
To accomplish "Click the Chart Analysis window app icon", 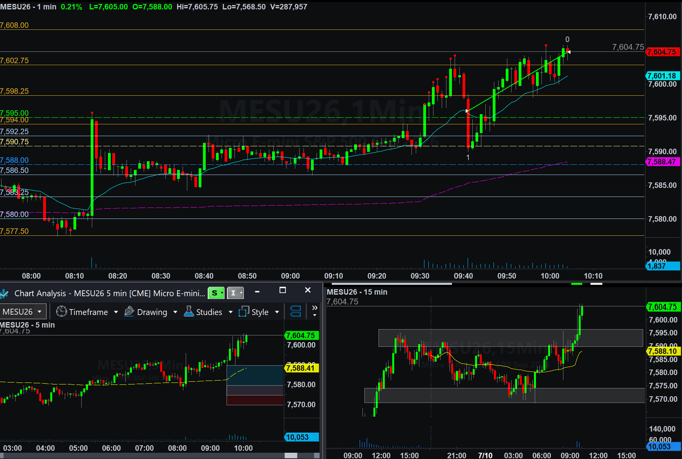I will (4, 293).
